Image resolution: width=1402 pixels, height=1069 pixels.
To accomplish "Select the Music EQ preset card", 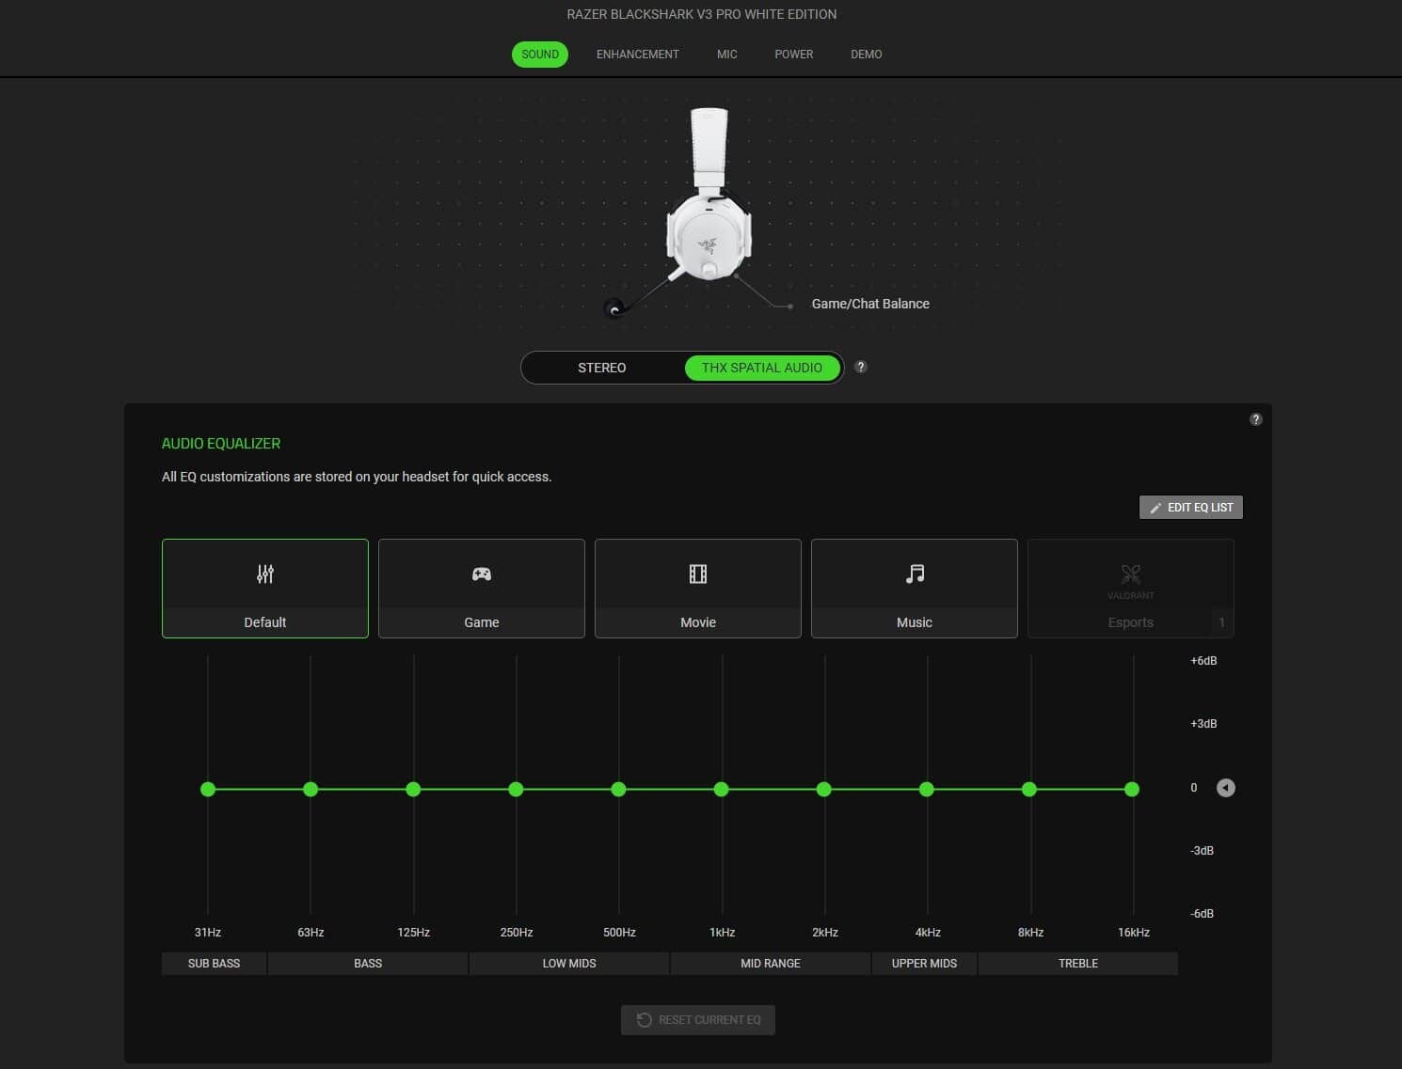I will point(914,589).
